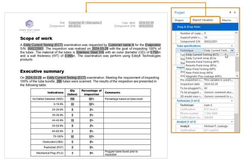Edit Analyst name Michael F. Leakage
Screen dimensions: 244x161
(219, 126)
